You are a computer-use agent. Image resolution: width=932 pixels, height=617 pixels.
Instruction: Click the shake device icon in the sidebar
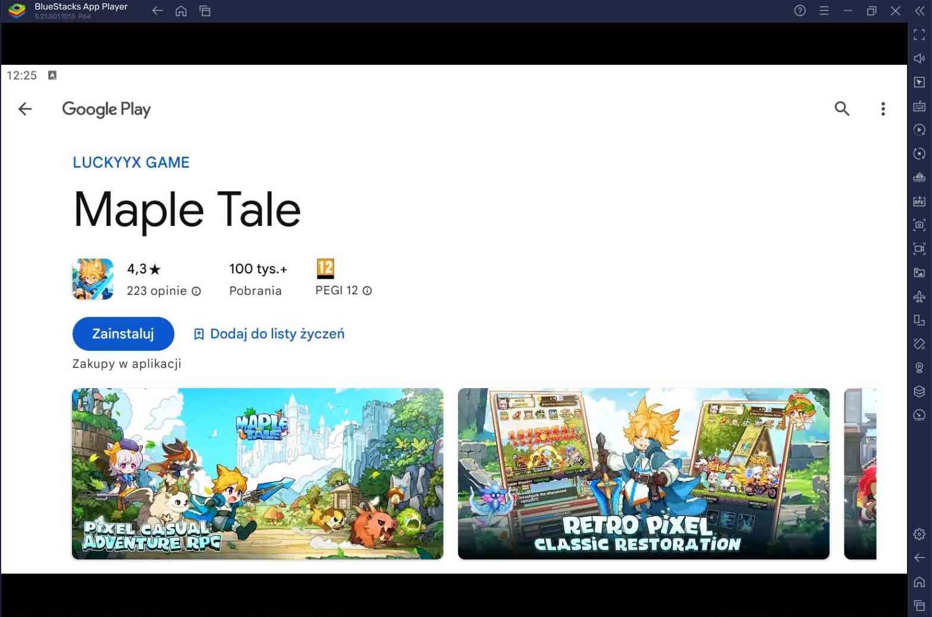tap(920, 344)
